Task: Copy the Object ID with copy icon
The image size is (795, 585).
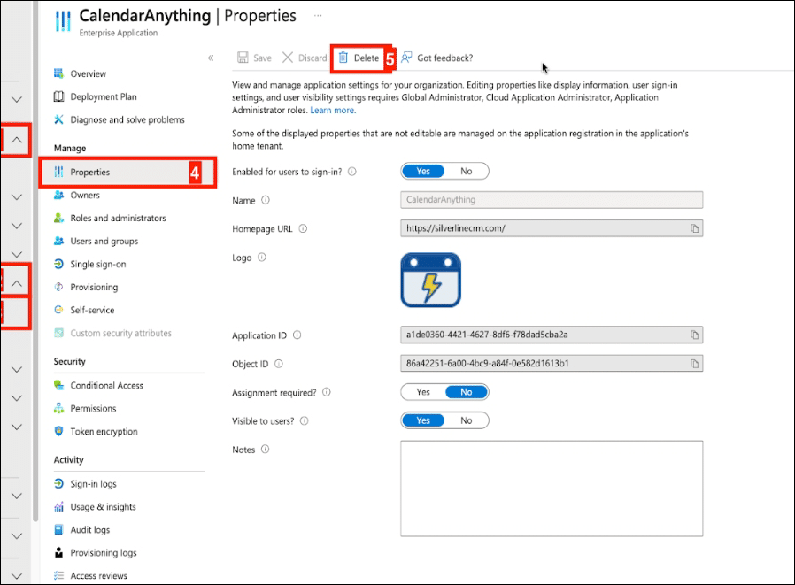Action: click(x=694, y=364)
